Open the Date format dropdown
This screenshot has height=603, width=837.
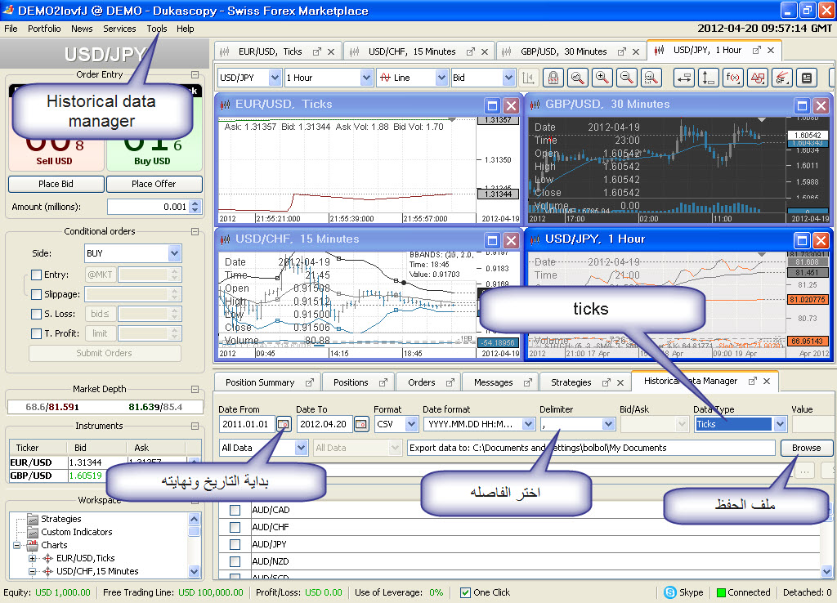click(x=529, y=424)
